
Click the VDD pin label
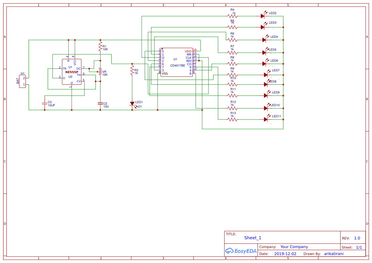pos(188,52)
